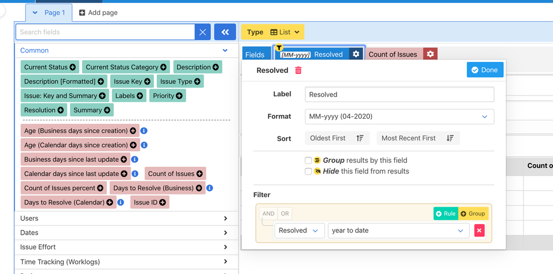This screenshot has height=274, width=553.
Task: Add Issue: Key and Summary field
Action: 102,96
